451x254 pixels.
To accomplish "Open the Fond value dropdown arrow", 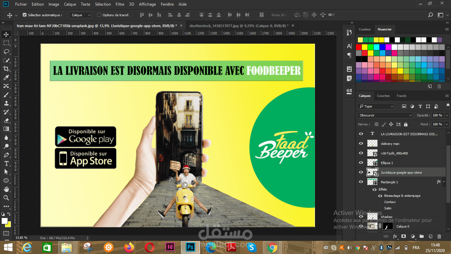I will pos(447,124).
